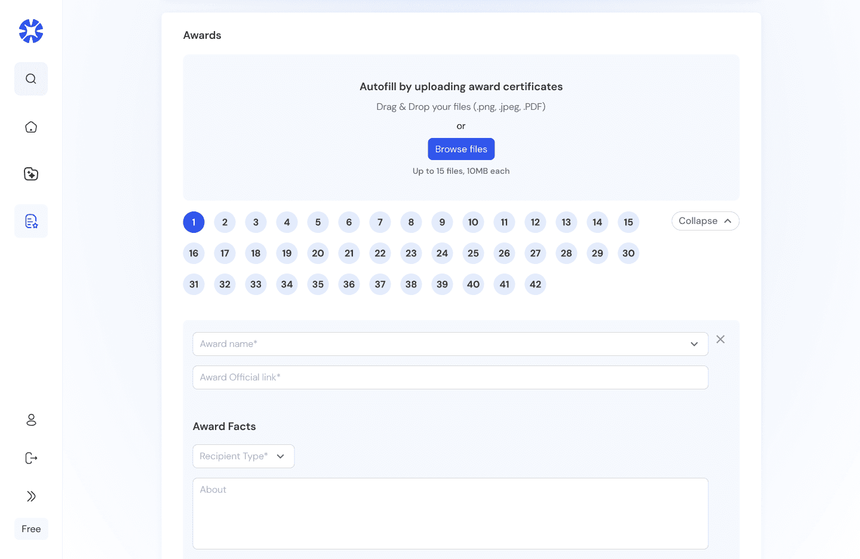Open award number 17
Viewport: 860px width, 559px height.
[225, 253]
